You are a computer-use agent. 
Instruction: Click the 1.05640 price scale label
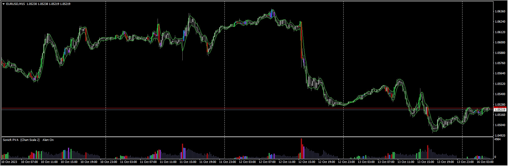[500, 73]
